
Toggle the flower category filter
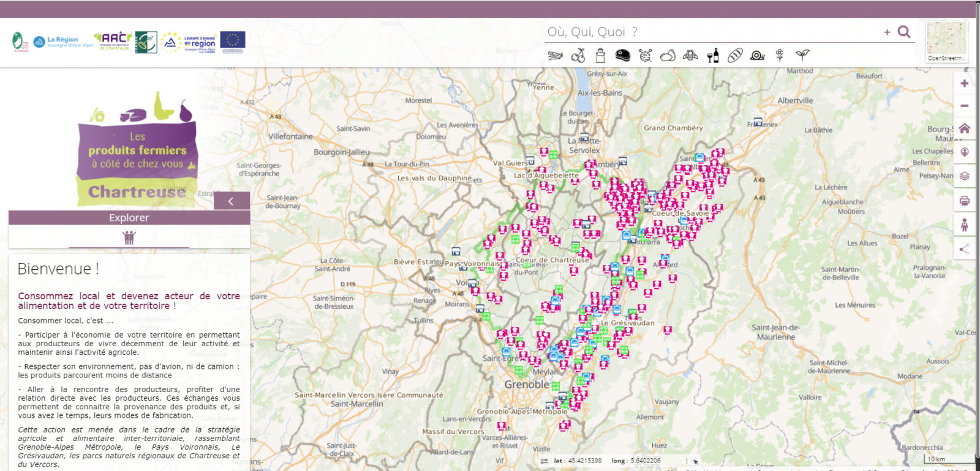click(780, 56)
